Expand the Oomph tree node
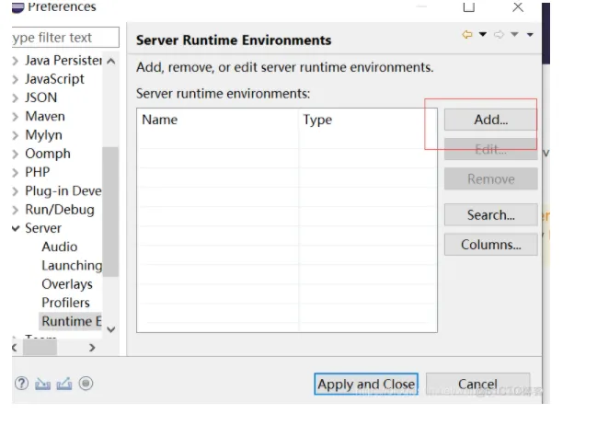This screenshot has height=425, width=597. point(16,154)
